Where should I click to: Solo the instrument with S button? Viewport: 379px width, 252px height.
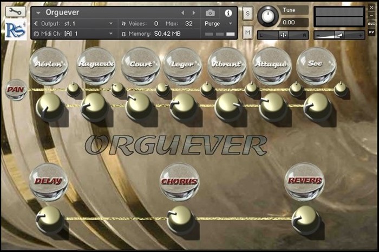[247, 12]
